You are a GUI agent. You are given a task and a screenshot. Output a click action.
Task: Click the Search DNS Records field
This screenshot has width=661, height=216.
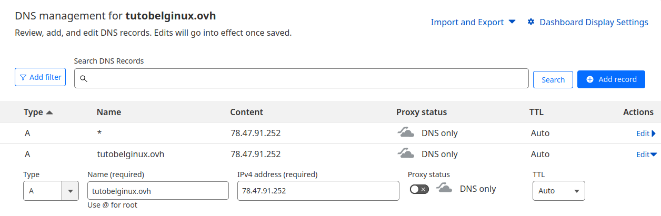(x=301, y=78)
